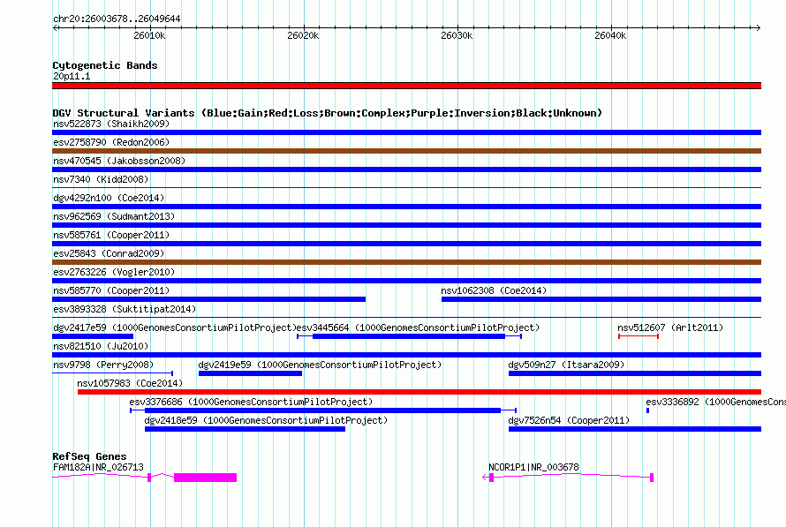Image resolution: width=786 pixels, height=527 pixels.
Task: Click the nsv522873 (Shaikh2009) variant label
Action: [x=111, y=124]
